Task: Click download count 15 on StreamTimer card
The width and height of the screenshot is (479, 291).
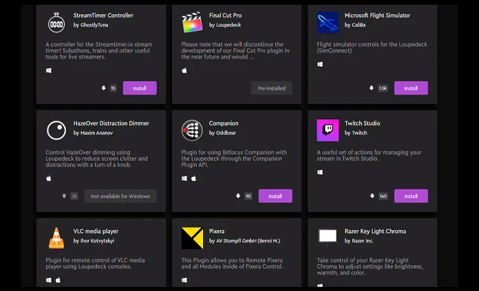Action: [113, 88]
